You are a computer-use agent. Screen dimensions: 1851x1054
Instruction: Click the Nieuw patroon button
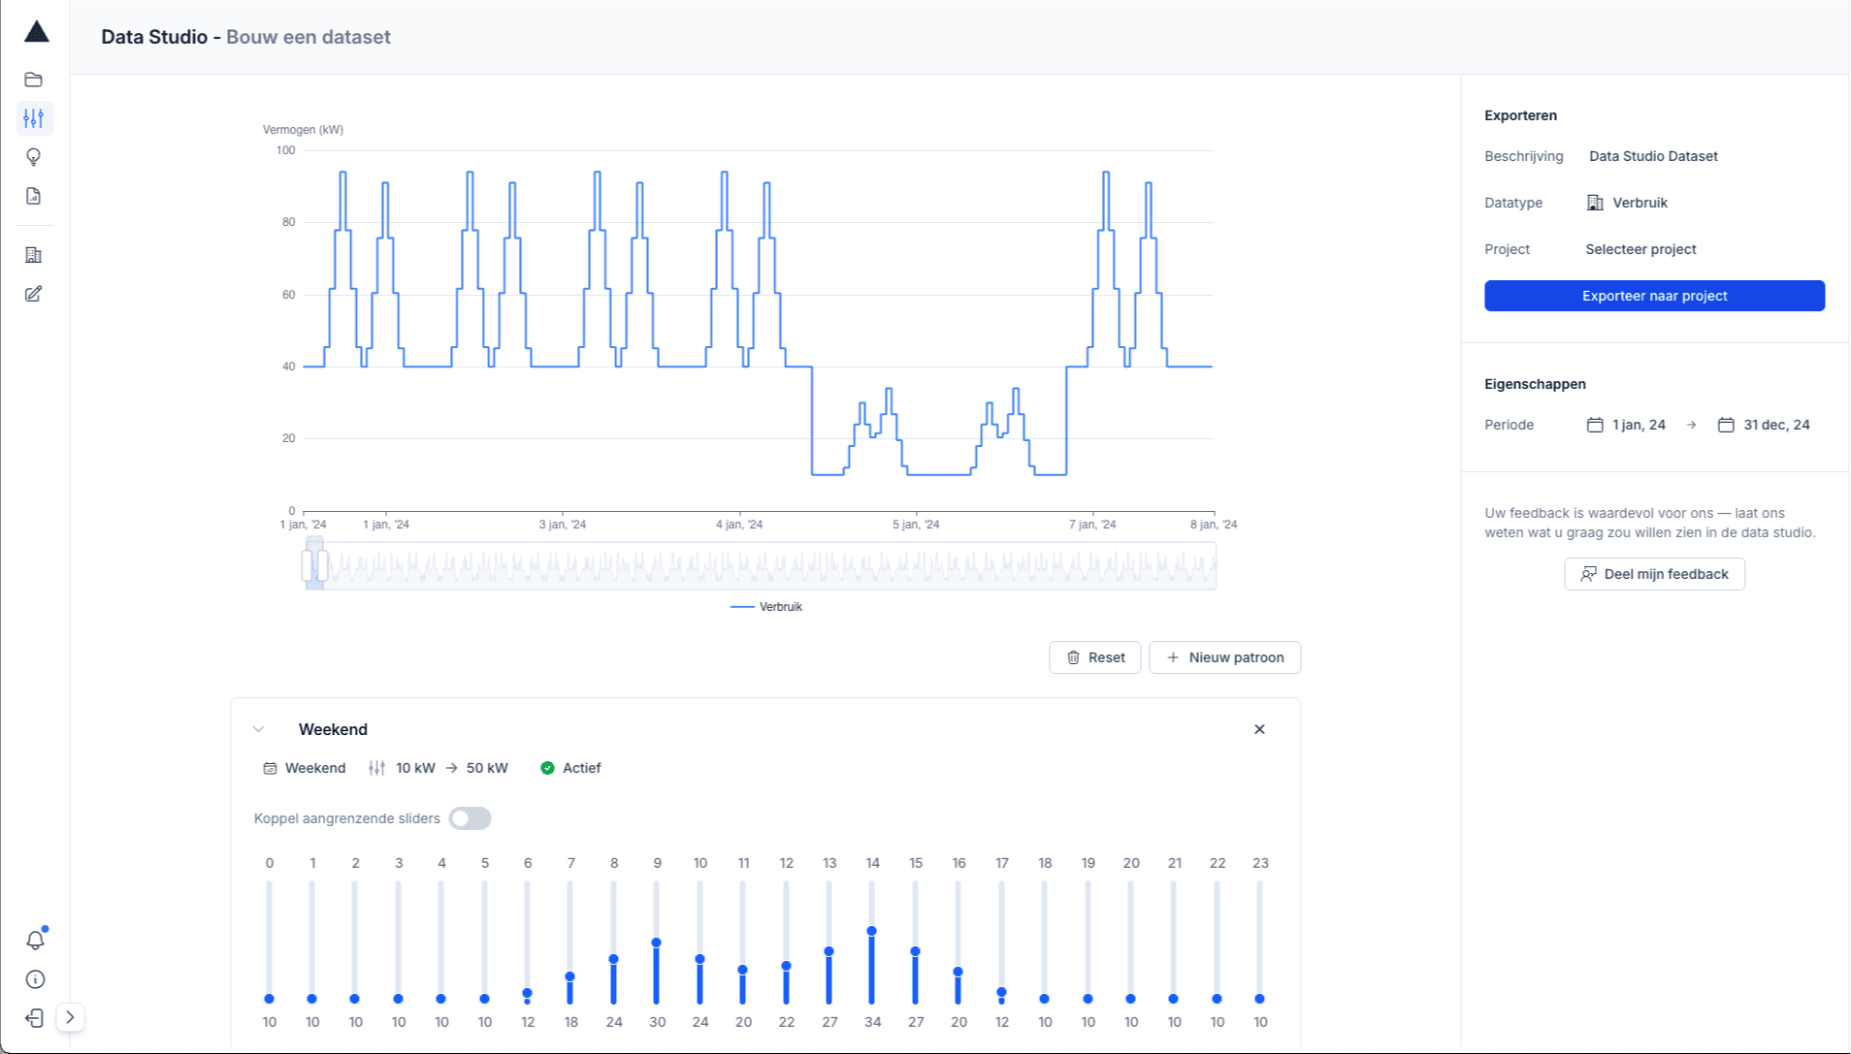(x=1224, y=657)
